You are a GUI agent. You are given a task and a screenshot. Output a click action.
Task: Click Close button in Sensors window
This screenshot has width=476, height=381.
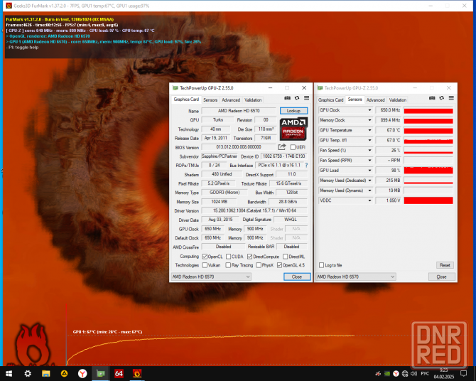click(442, 277)
